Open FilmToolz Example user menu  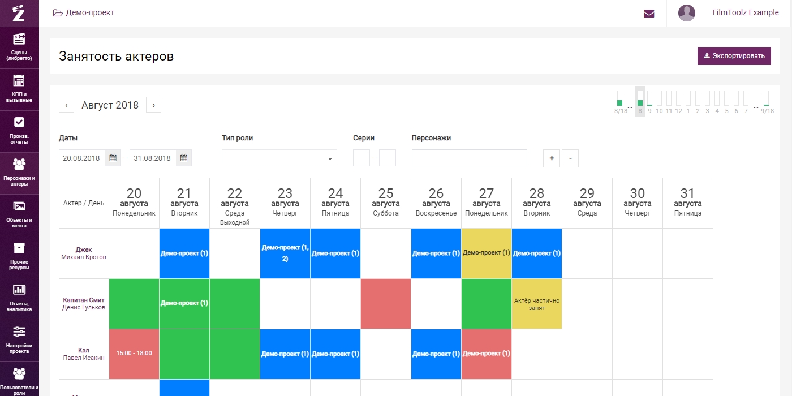(746, 13)
